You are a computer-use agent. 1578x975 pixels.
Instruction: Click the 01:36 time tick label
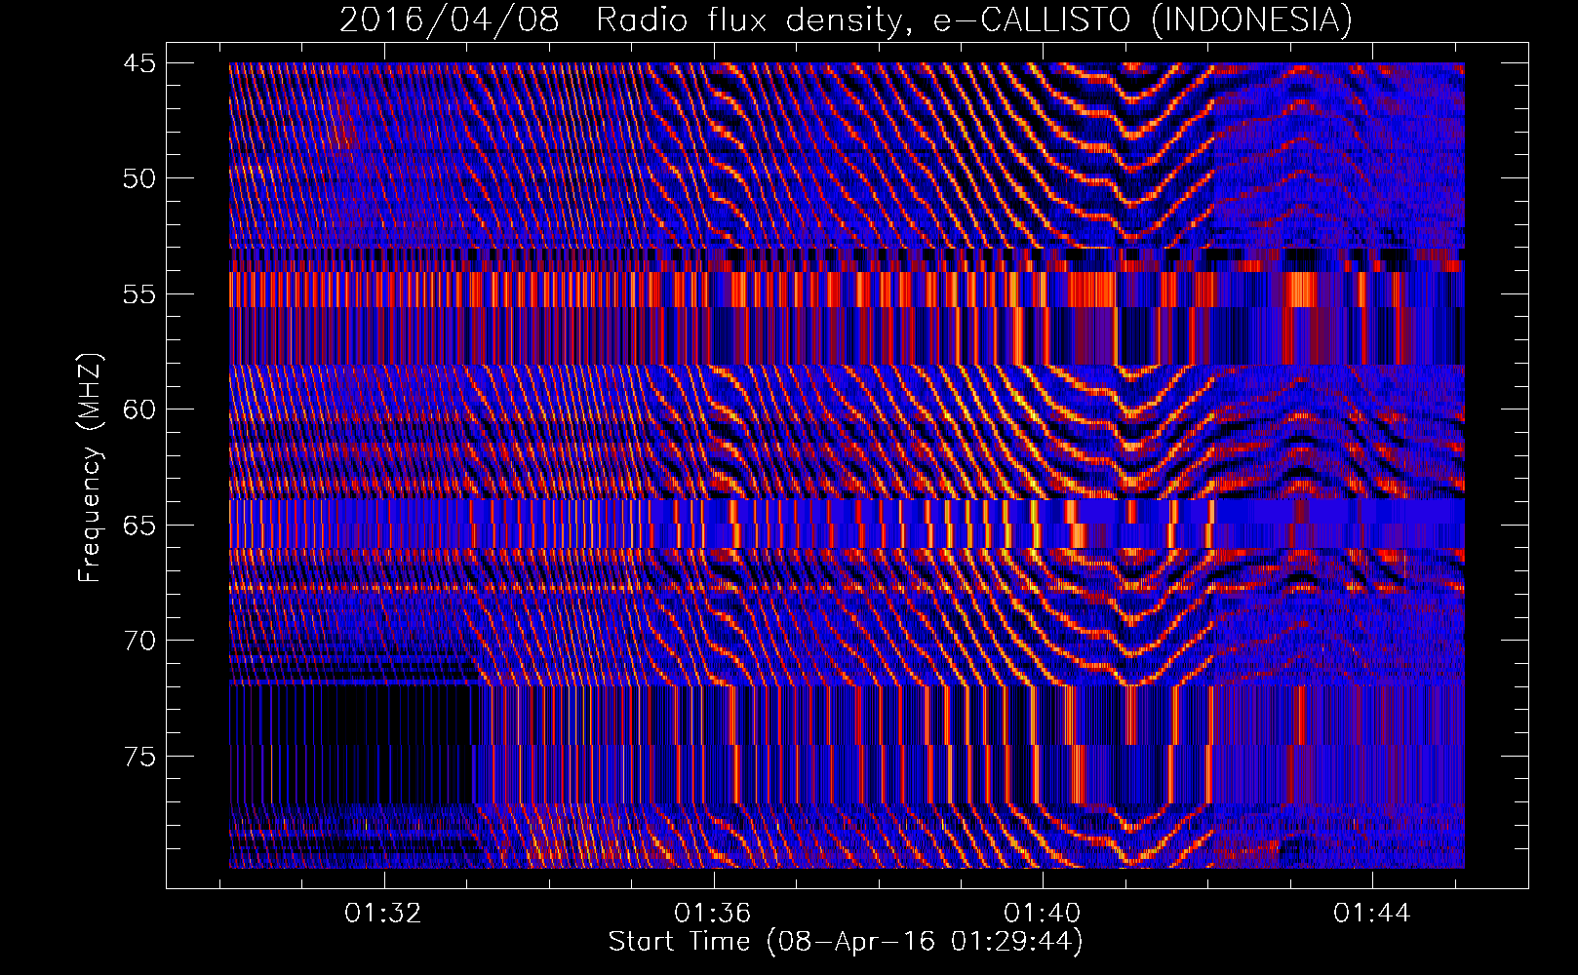(x=713, y=913)
